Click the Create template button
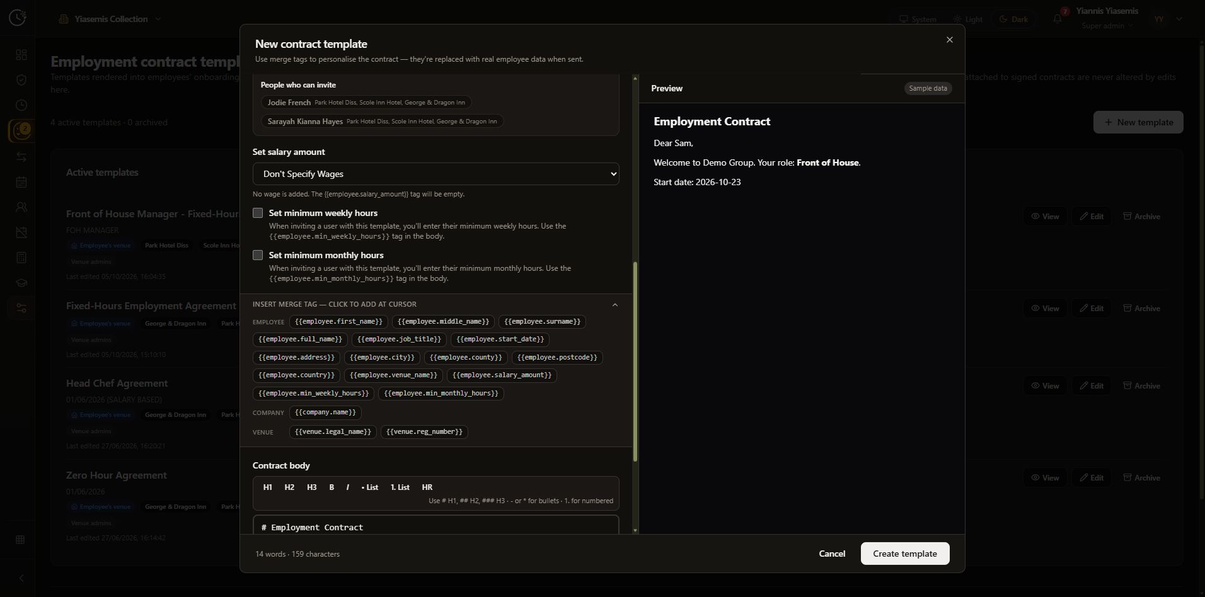 coord(905,554)
